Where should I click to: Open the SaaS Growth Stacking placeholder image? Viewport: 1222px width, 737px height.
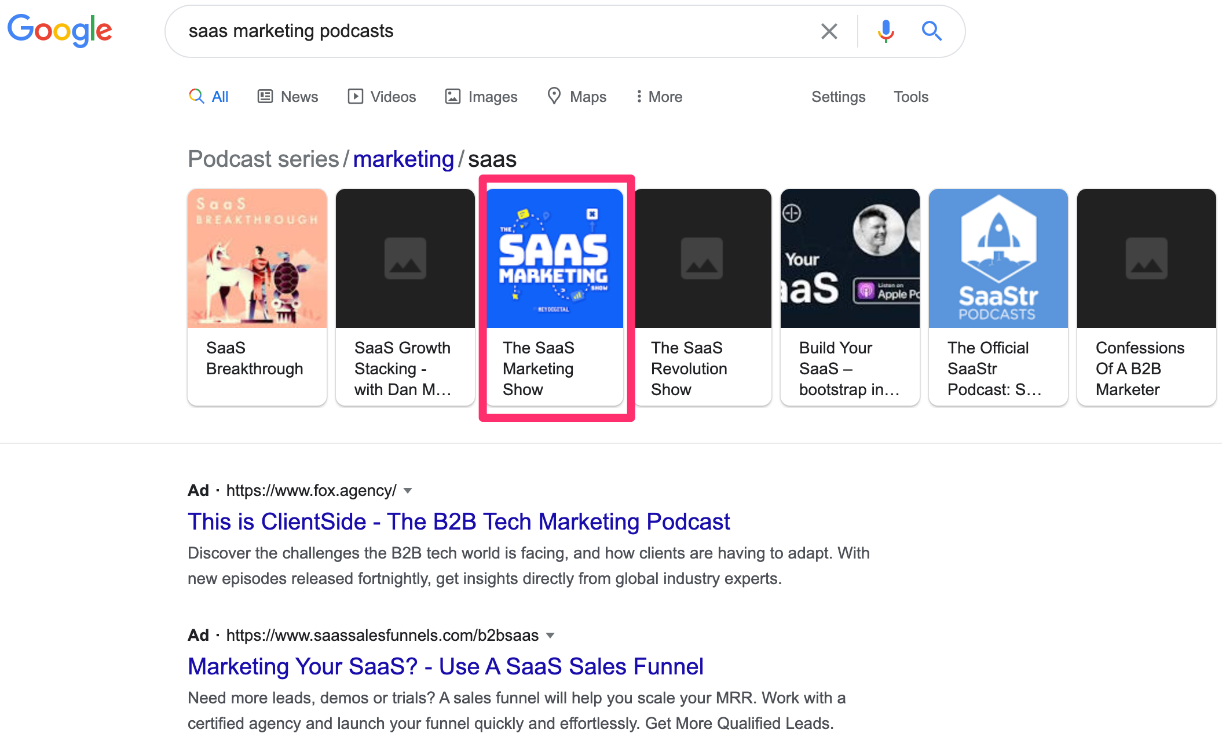405,258
